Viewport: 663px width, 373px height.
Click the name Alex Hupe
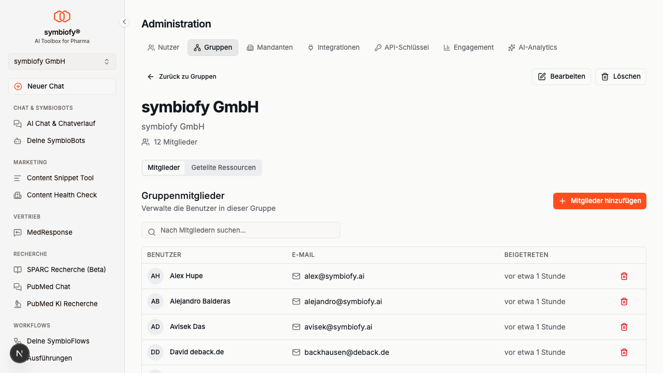pyautogui.click(x=186, y=276)
